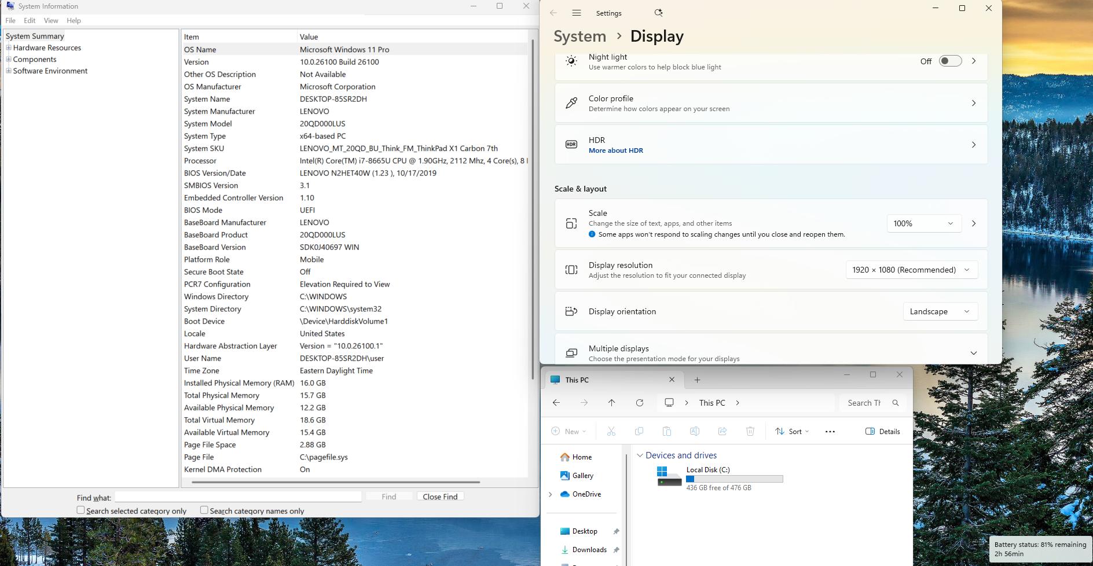Click the Settings search icon
The image size is (1093, 566).
click(658, 13)
